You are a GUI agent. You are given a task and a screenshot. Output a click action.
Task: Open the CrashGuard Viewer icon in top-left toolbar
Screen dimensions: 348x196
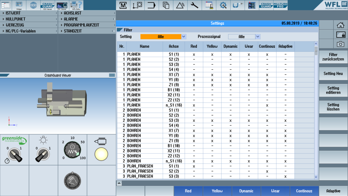(47, 5)
